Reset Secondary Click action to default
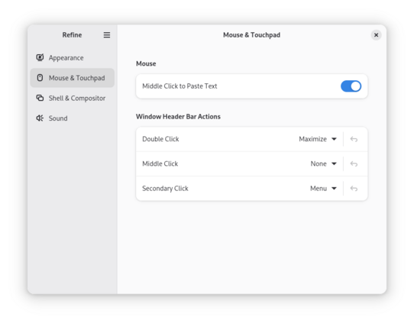This screenshot has width=414, height=324. (354, 188)
